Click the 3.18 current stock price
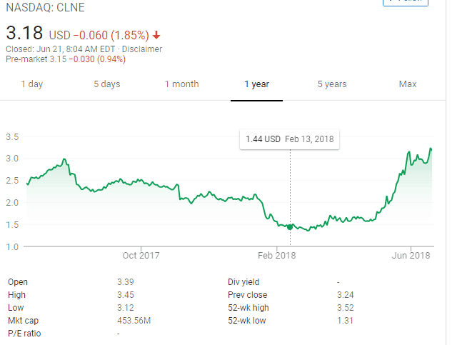 point(25,33)
